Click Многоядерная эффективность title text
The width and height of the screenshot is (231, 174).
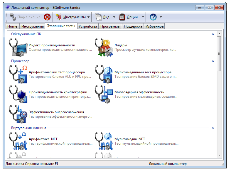[139, 92]
